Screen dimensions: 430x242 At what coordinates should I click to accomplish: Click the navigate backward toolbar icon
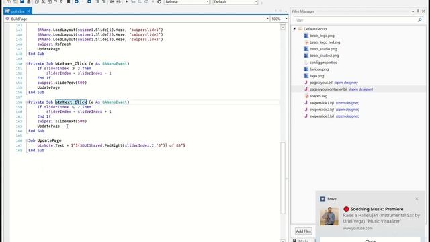pos(77,1)
